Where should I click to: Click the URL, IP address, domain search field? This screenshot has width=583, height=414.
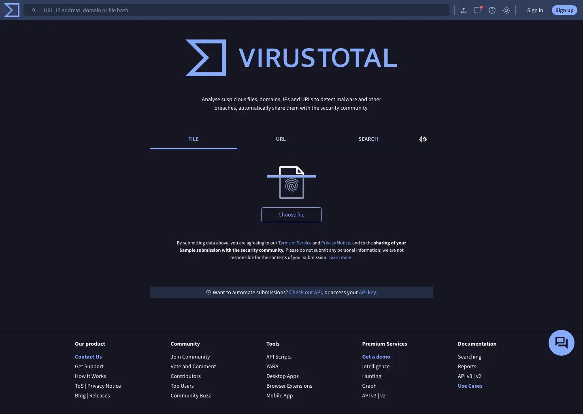coord(236,11)
